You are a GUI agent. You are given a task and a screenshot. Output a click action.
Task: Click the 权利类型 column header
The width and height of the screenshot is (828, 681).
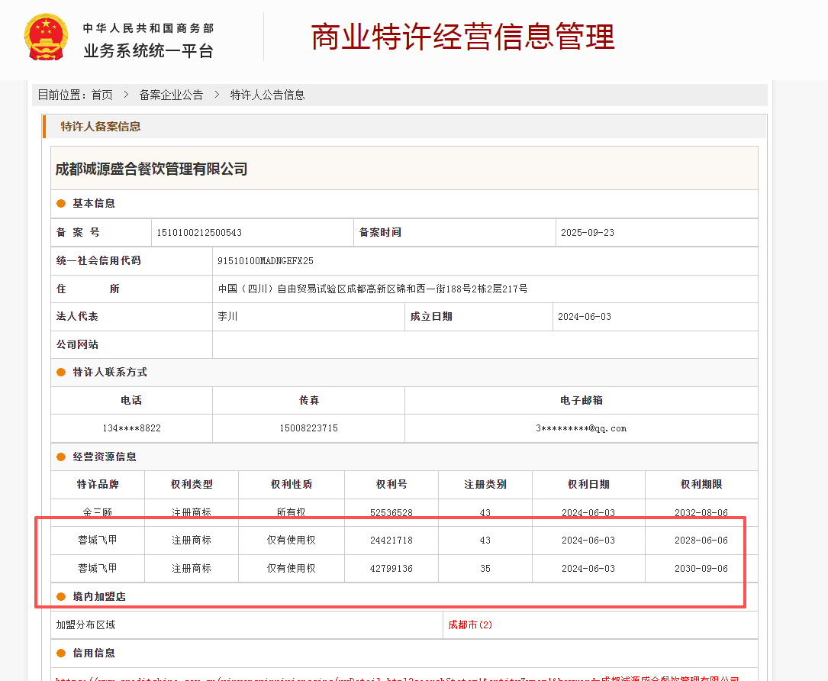point(192,485)
